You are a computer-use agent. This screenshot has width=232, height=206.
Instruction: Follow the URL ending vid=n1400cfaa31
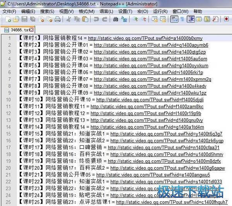pyautogui.click(x=164, y=147)
